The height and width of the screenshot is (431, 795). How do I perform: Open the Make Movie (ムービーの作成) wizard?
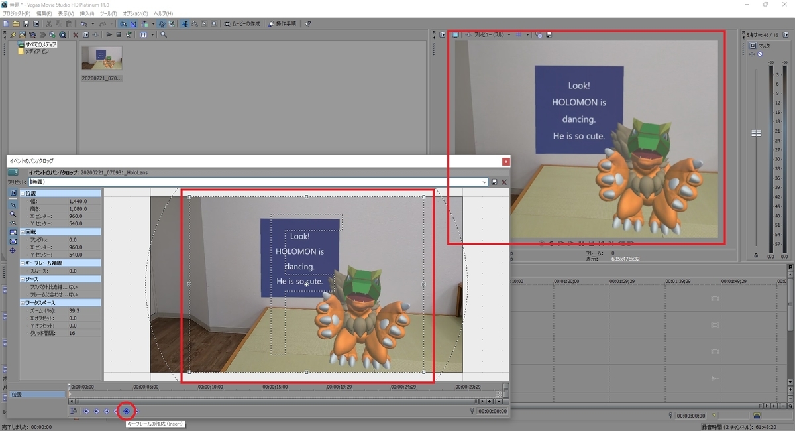coord(243,23)
